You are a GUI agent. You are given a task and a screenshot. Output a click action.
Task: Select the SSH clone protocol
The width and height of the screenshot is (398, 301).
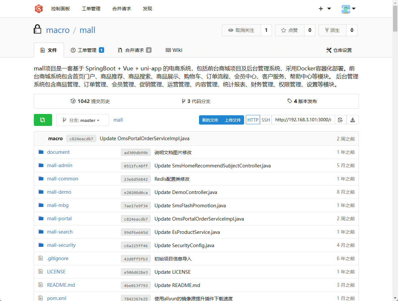266,120
